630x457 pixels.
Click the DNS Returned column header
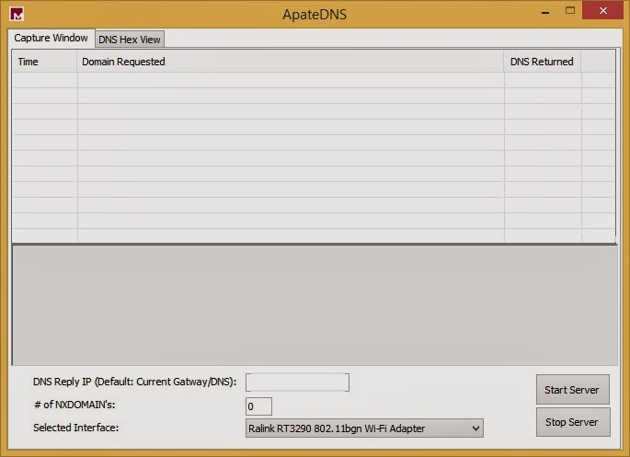point(543,62)
